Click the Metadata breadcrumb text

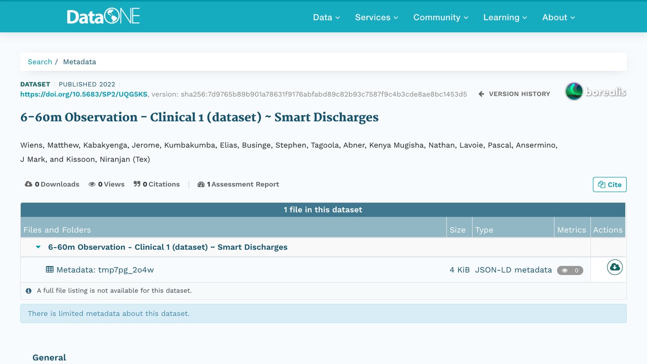(79, 62)
